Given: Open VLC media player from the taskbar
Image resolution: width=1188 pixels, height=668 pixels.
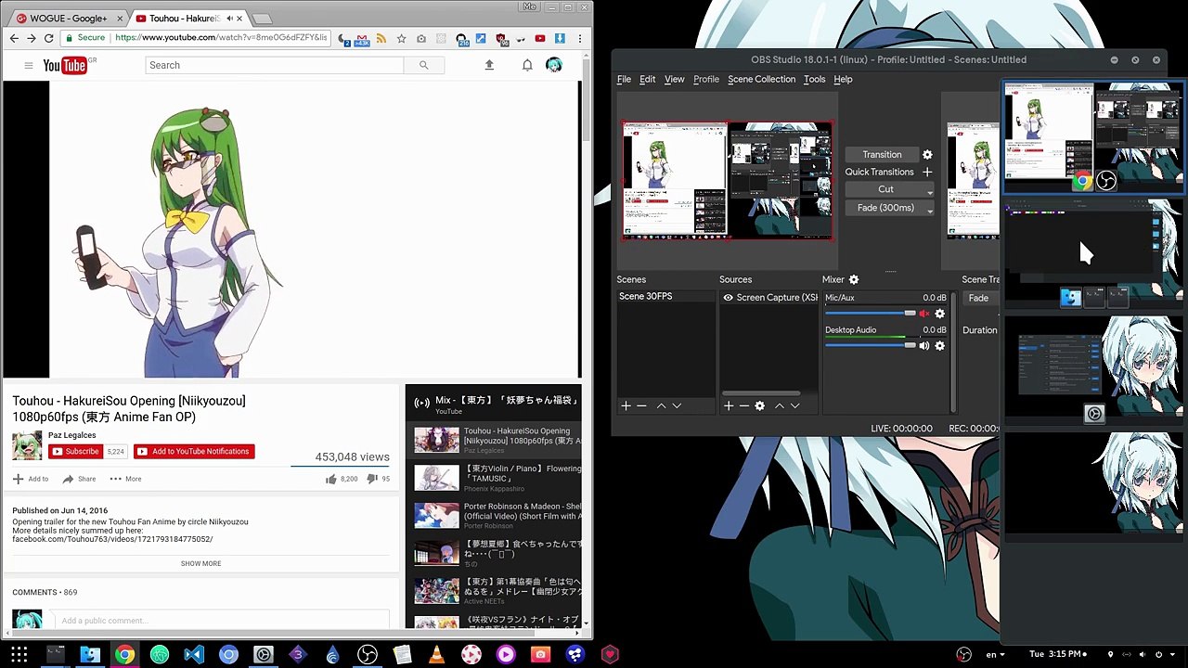Looking at the screenshot, I should pyautogui.click(x=436, y=655).
